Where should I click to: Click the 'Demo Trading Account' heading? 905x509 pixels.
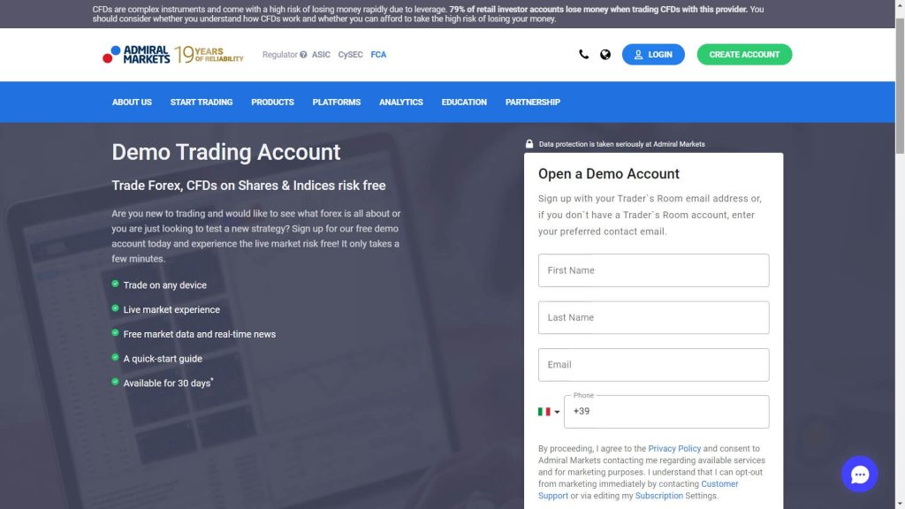tap(225, 152)
